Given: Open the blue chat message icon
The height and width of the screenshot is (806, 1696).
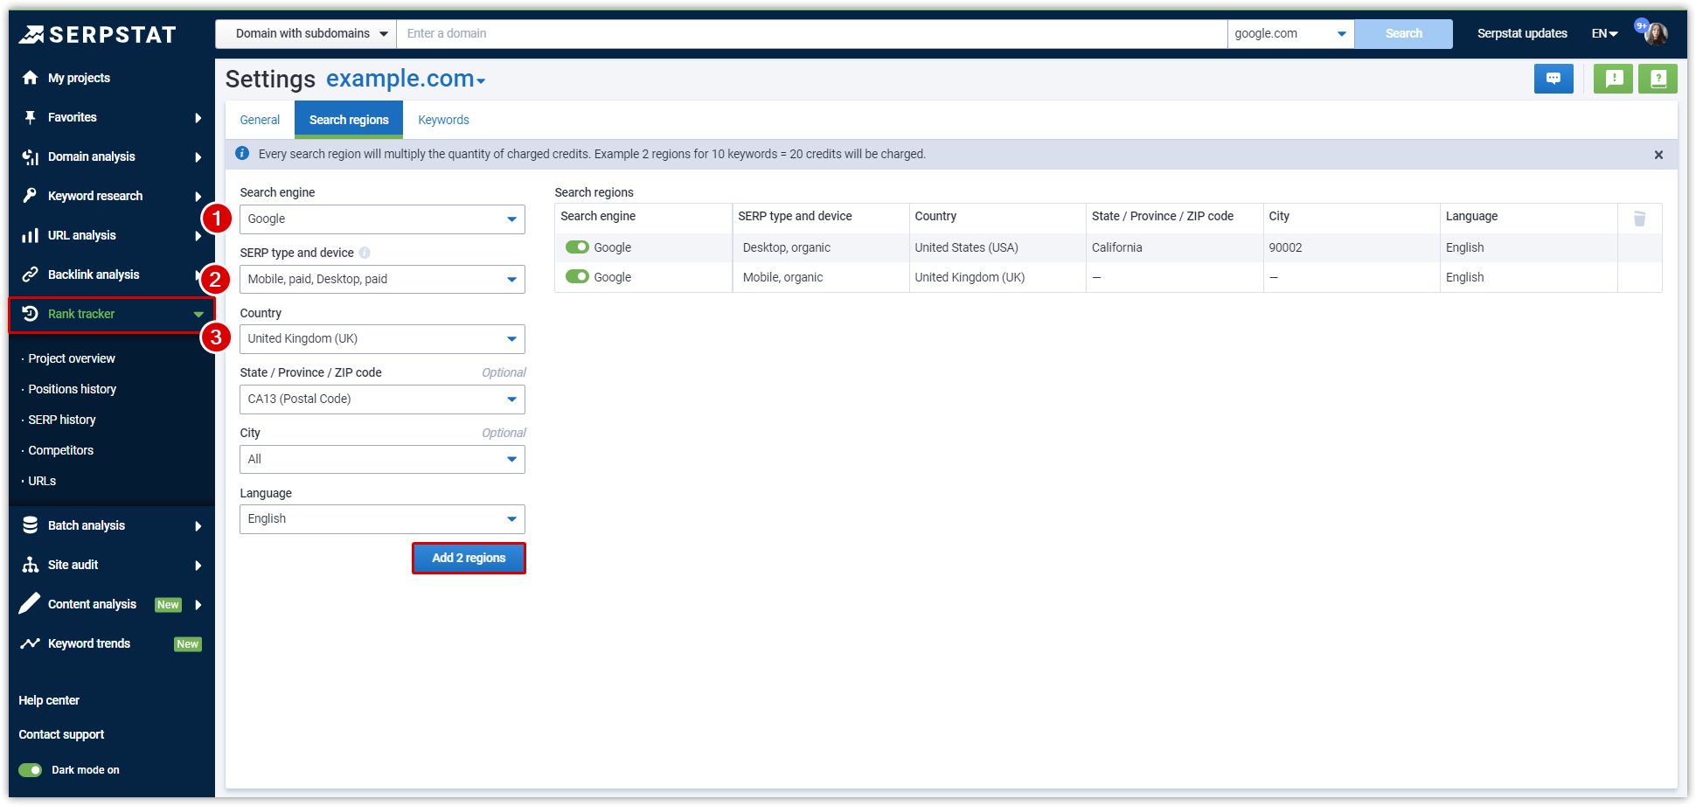Looking at the screenshot, I should point(1554,79).
